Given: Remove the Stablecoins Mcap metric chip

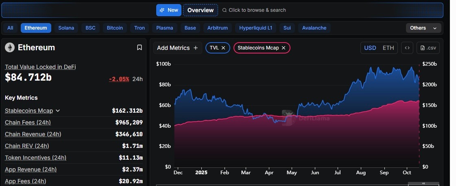Looking at the screenshot, I should coord(284,48).
